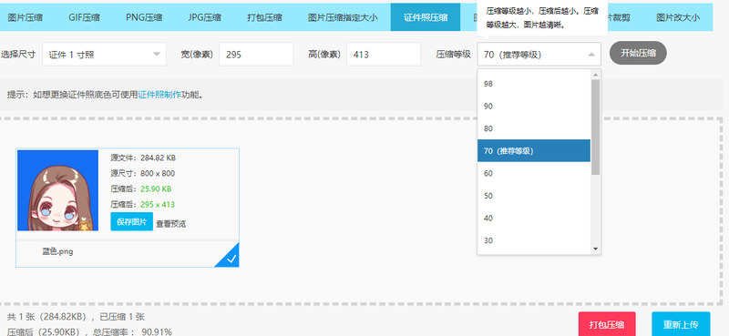Image resolution: width=729 pixels, height=336 pixels.
Task: Choose compression level 60
Action: point(534,173)
